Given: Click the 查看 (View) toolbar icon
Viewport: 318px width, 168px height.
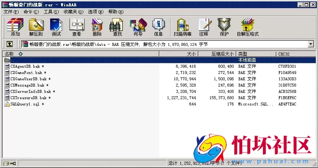Looking at the screenshot, I should pyautogui.click(x=77, y=25).
